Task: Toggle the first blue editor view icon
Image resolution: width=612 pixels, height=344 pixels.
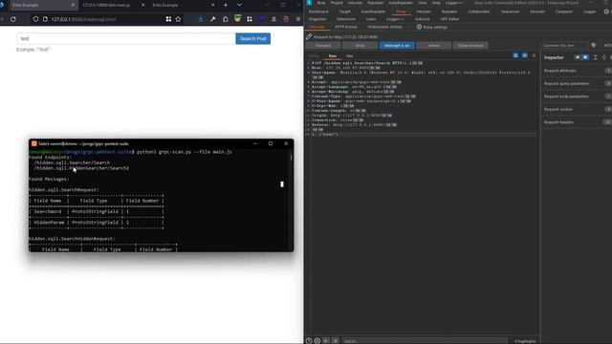Action: (515, 55)
